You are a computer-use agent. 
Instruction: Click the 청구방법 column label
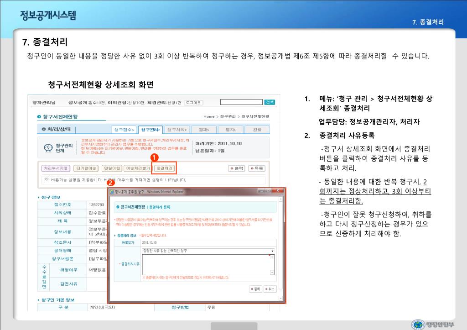(180, 307)
